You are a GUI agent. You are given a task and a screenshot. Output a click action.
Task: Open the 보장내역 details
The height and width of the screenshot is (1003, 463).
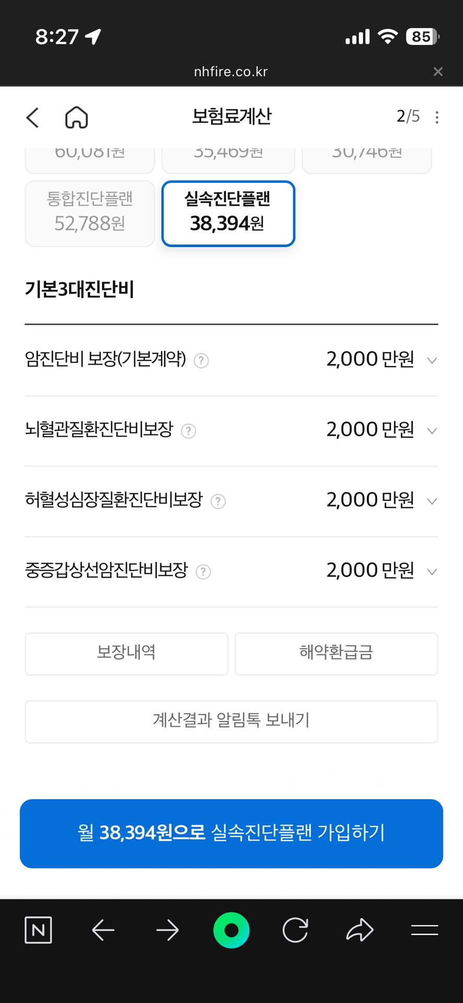(x=126, y=654)
